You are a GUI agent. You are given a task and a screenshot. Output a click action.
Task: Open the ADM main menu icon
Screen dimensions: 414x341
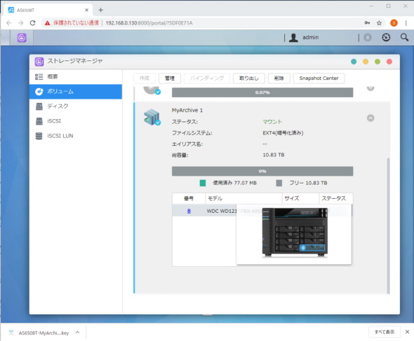[x=22, y=38]
